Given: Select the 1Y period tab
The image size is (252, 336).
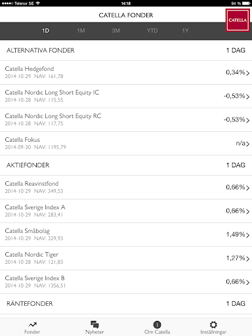Looking at the screenshot, I should pos(185,31).
